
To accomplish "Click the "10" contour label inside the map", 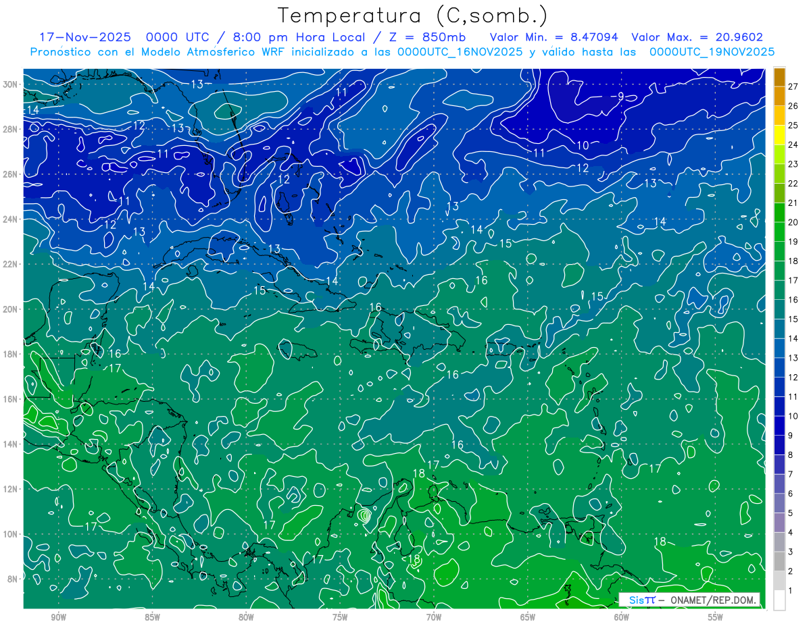I will (x=583, y=145).
